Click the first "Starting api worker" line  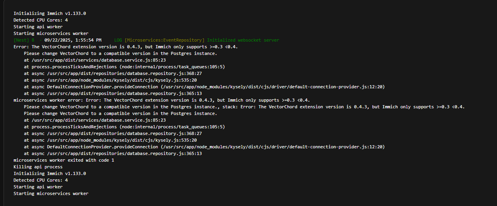tap(38, 27)
